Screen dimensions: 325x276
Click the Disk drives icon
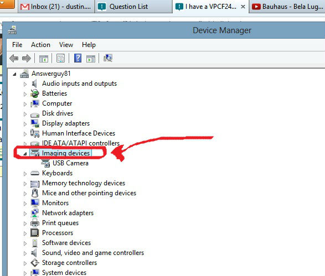tap(35, 114)
